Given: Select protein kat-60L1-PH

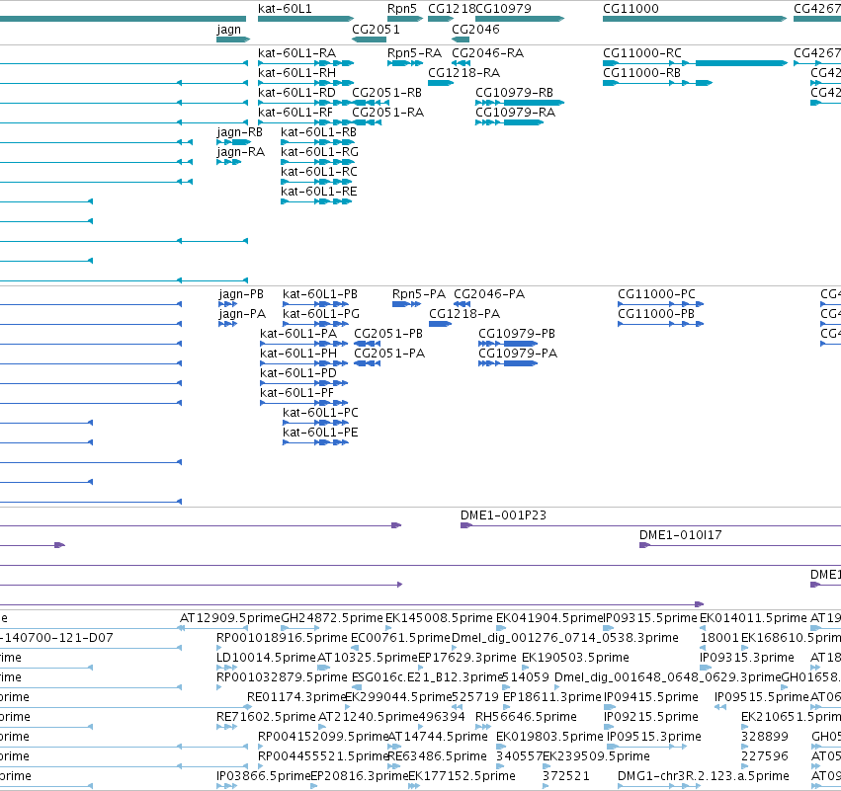Looking at the screenshot, I should point(298,354).
